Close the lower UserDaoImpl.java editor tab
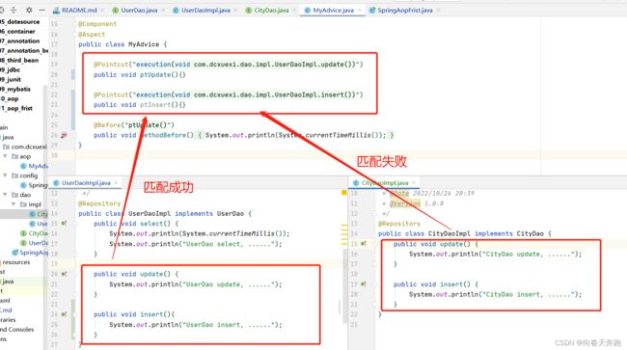627x350 pixels. [x=116, y=182]
